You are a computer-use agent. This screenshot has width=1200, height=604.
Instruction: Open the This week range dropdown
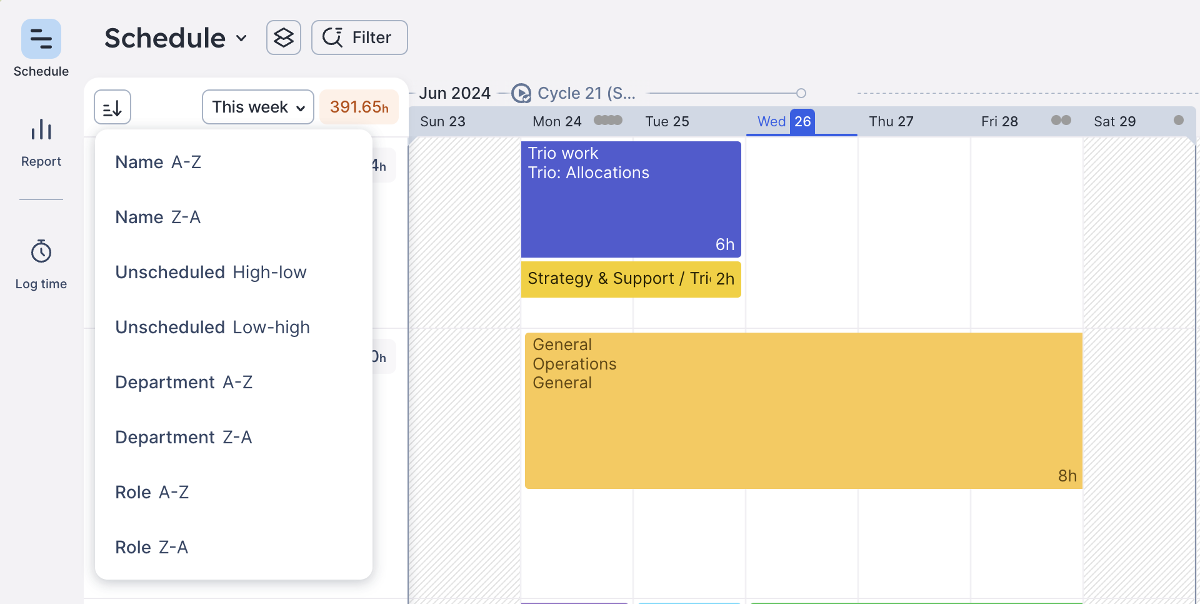[257, 107]
